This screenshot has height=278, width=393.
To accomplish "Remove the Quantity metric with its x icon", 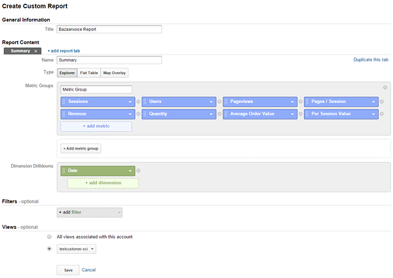I will click(x=219, y=114).
